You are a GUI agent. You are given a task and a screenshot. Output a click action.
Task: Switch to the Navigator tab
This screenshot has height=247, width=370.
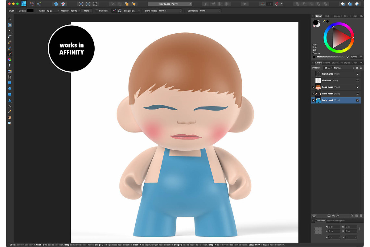pos(340,221)
